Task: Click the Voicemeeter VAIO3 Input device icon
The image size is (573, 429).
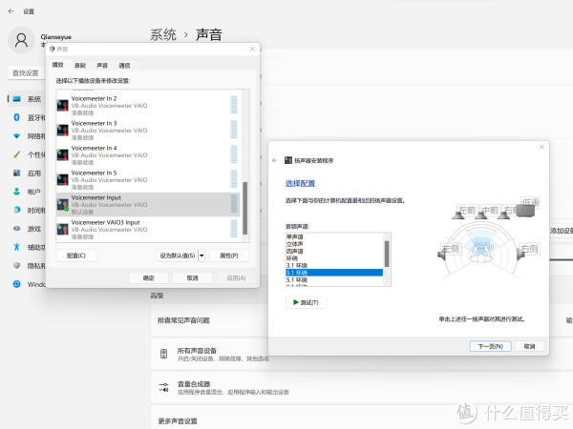Action: coord(63,229)
